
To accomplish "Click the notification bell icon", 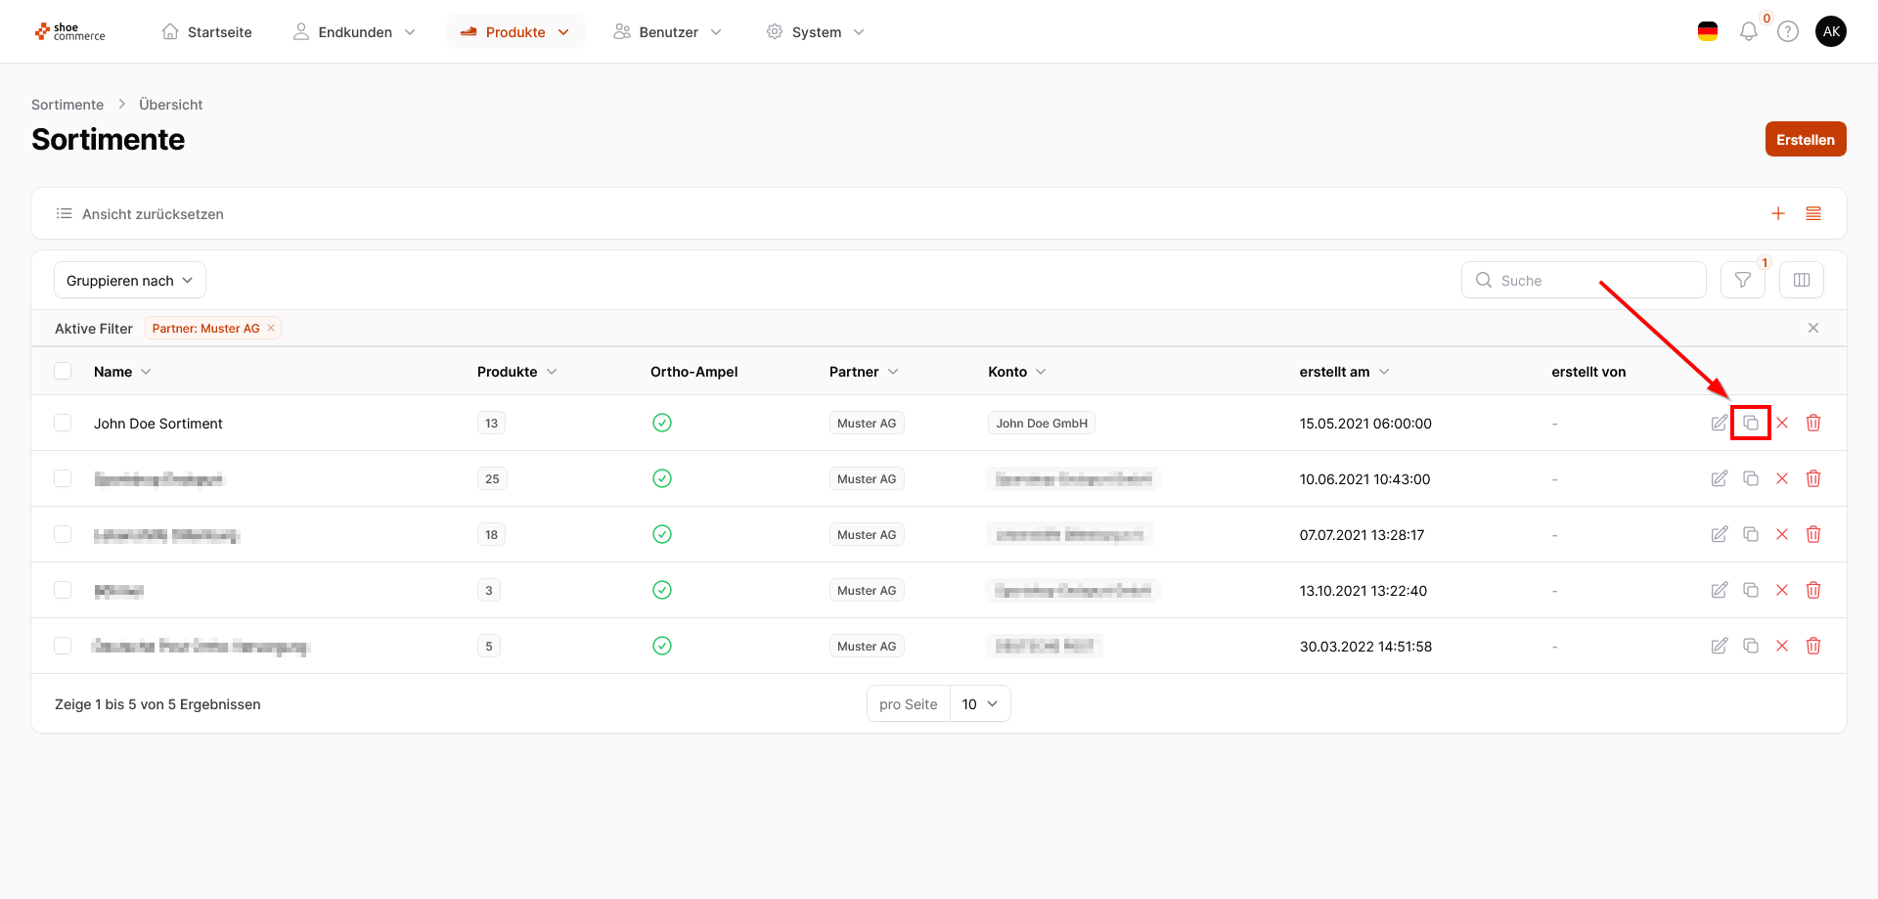I will 1748,32.
